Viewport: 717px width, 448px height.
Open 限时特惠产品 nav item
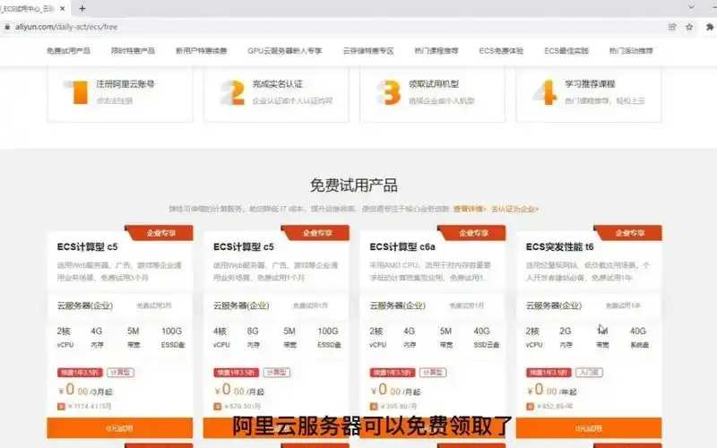(133, 51)
